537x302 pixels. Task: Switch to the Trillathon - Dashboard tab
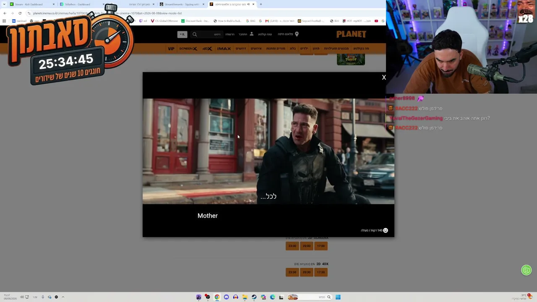click(78, 4)
